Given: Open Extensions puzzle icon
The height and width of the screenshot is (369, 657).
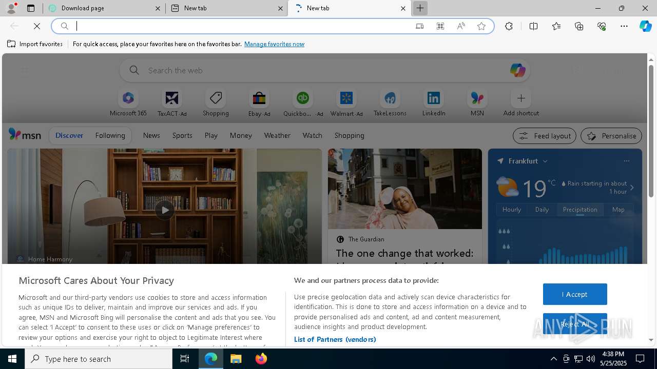Looking at the screenshot, I should tap(509, 26).
